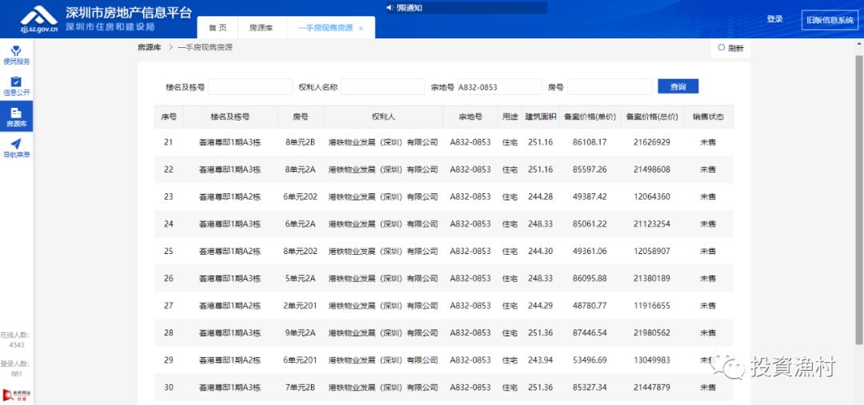Click the 登录 link
The image size is (864, 405).
click(x=774, y=19)
